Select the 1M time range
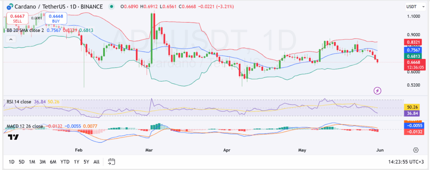Image resolution: width=430 pixels, height=170 pixels. coord(32,162)
